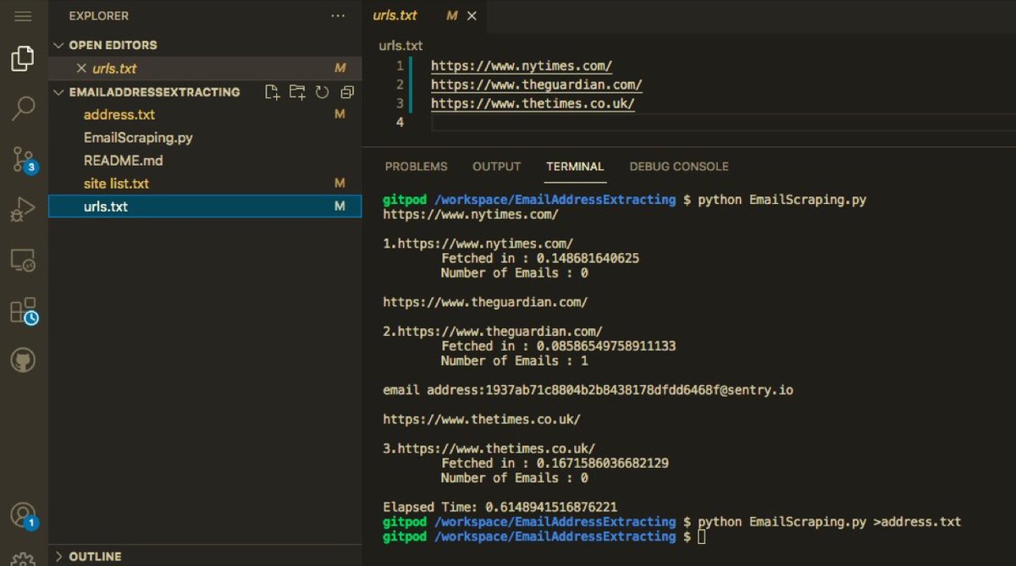Viewport: 1016px width, 566px height.
Task: Click line number 2 in the editor gutter
Action: [400, 85]
